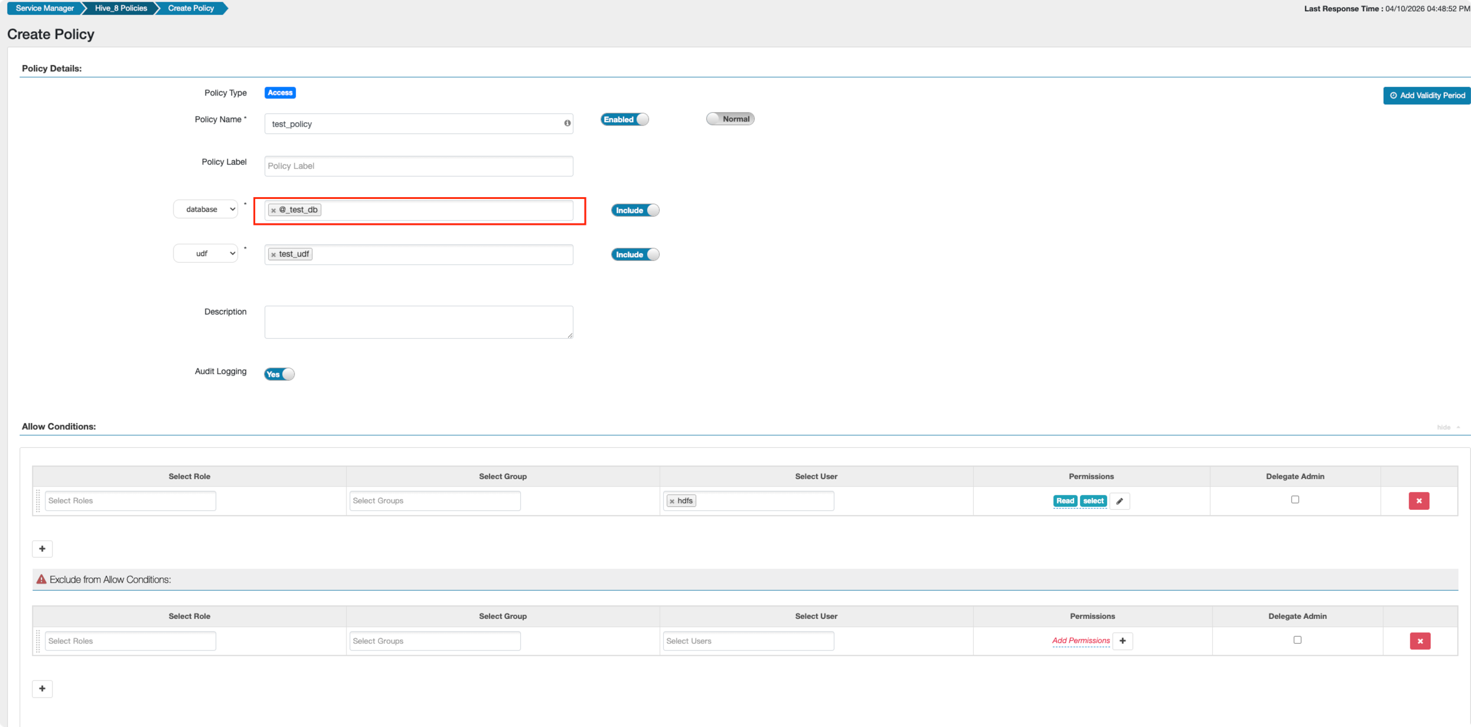Remove the hdfs user tag
1471x727 pixels.
pyautogui.click(x=671, y=501)
